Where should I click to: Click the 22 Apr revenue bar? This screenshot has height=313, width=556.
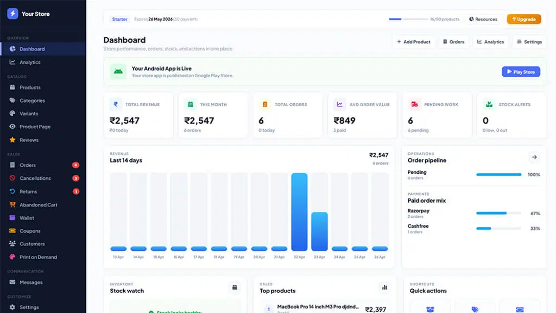click(x=299, y=212)
